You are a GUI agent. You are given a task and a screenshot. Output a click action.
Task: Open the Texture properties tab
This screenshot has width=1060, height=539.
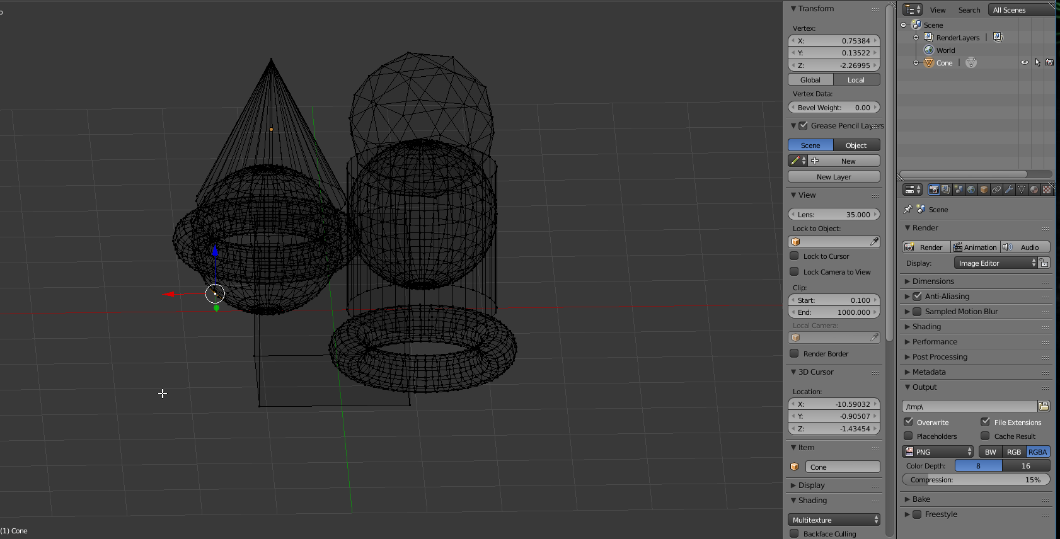(1047, 190)
